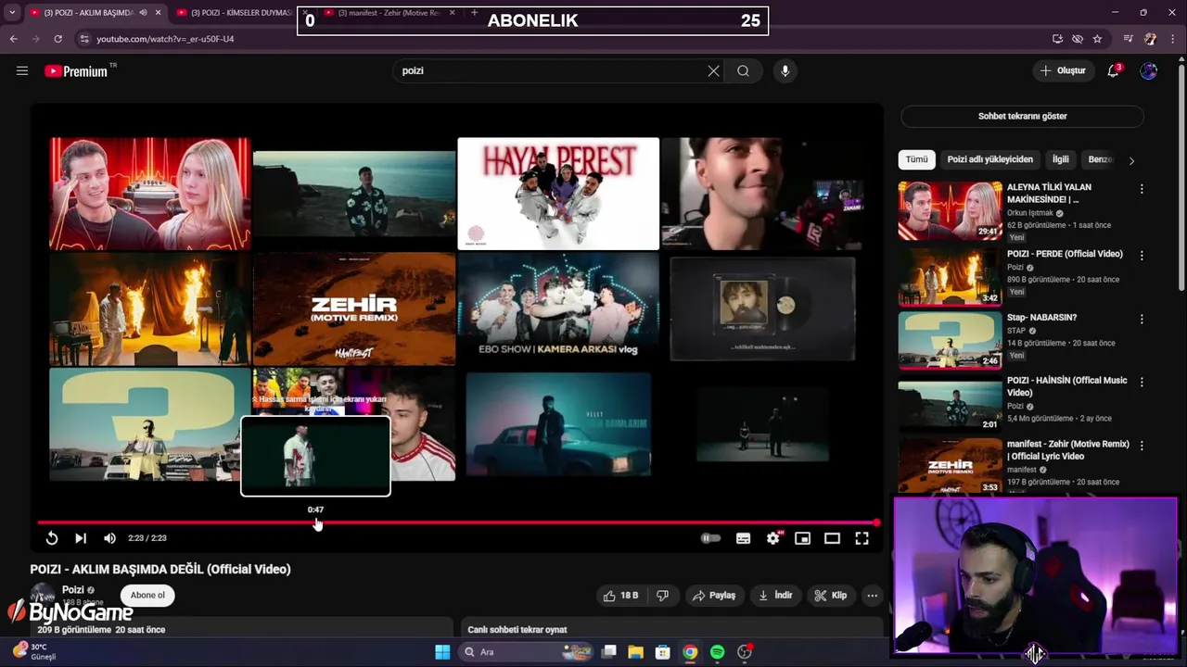The width and height of the screenshot is (1187, 667).
Task: Toggle subtitles in the player
Action: click(x=743, y=538)
